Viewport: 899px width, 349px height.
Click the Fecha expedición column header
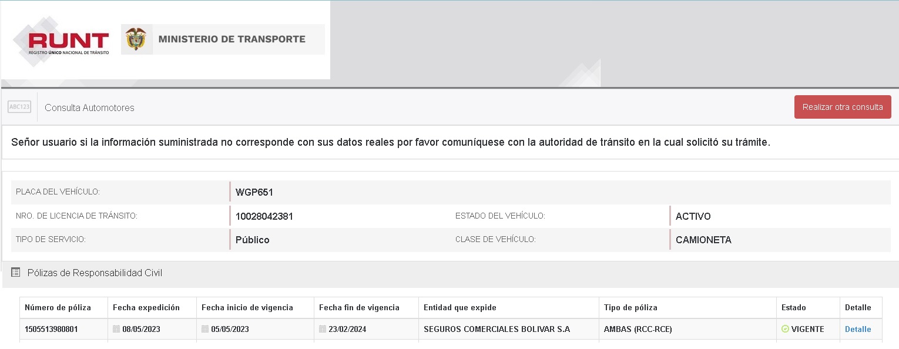point(146,307)
